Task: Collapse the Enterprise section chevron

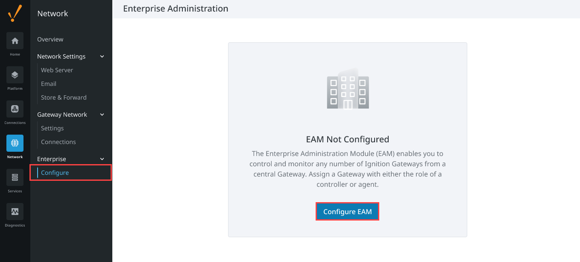Action: click(x=102, y=159)
